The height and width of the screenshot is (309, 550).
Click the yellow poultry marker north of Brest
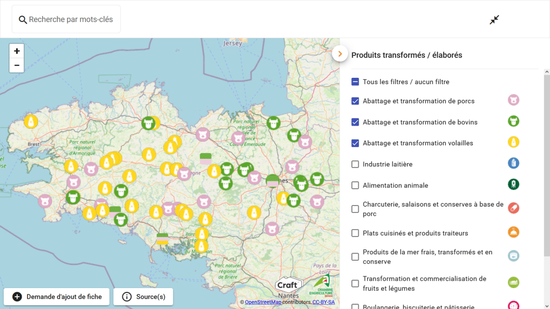point(31,122)
